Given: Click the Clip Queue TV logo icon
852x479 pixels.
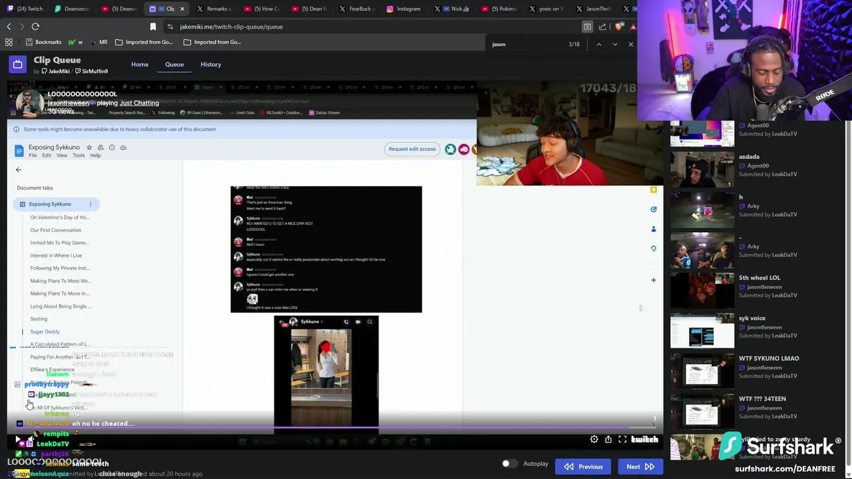Looking at the screenshot, I should point(18,65).
